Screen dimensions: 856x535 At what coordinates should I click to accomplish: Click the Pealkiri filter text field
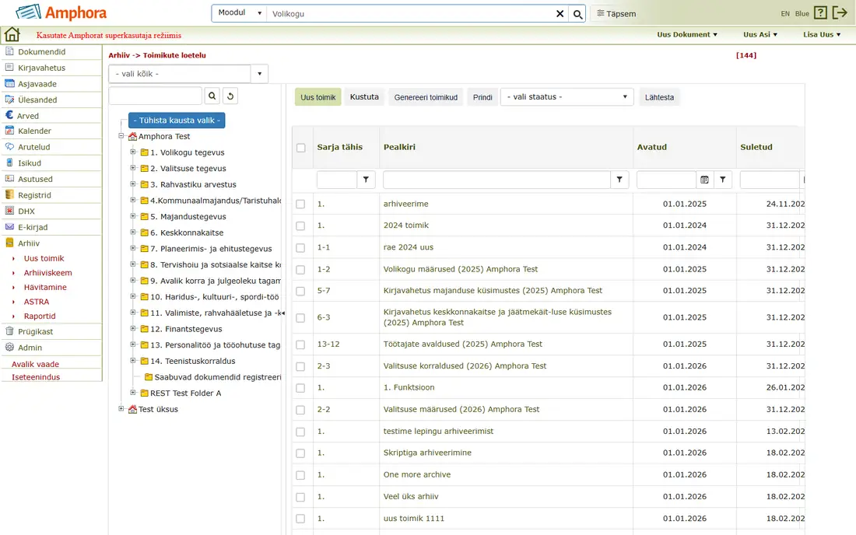tap(496, 180)
